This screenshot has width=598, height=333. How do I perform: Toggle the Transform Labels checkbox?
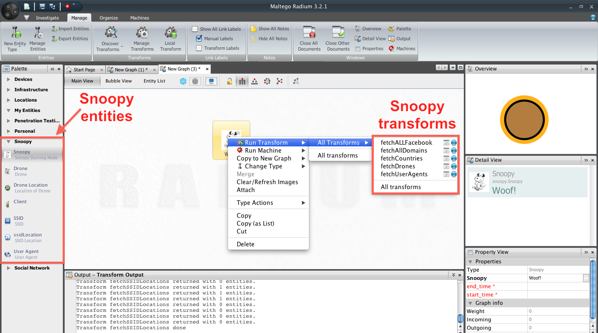[x=199, y=48]
